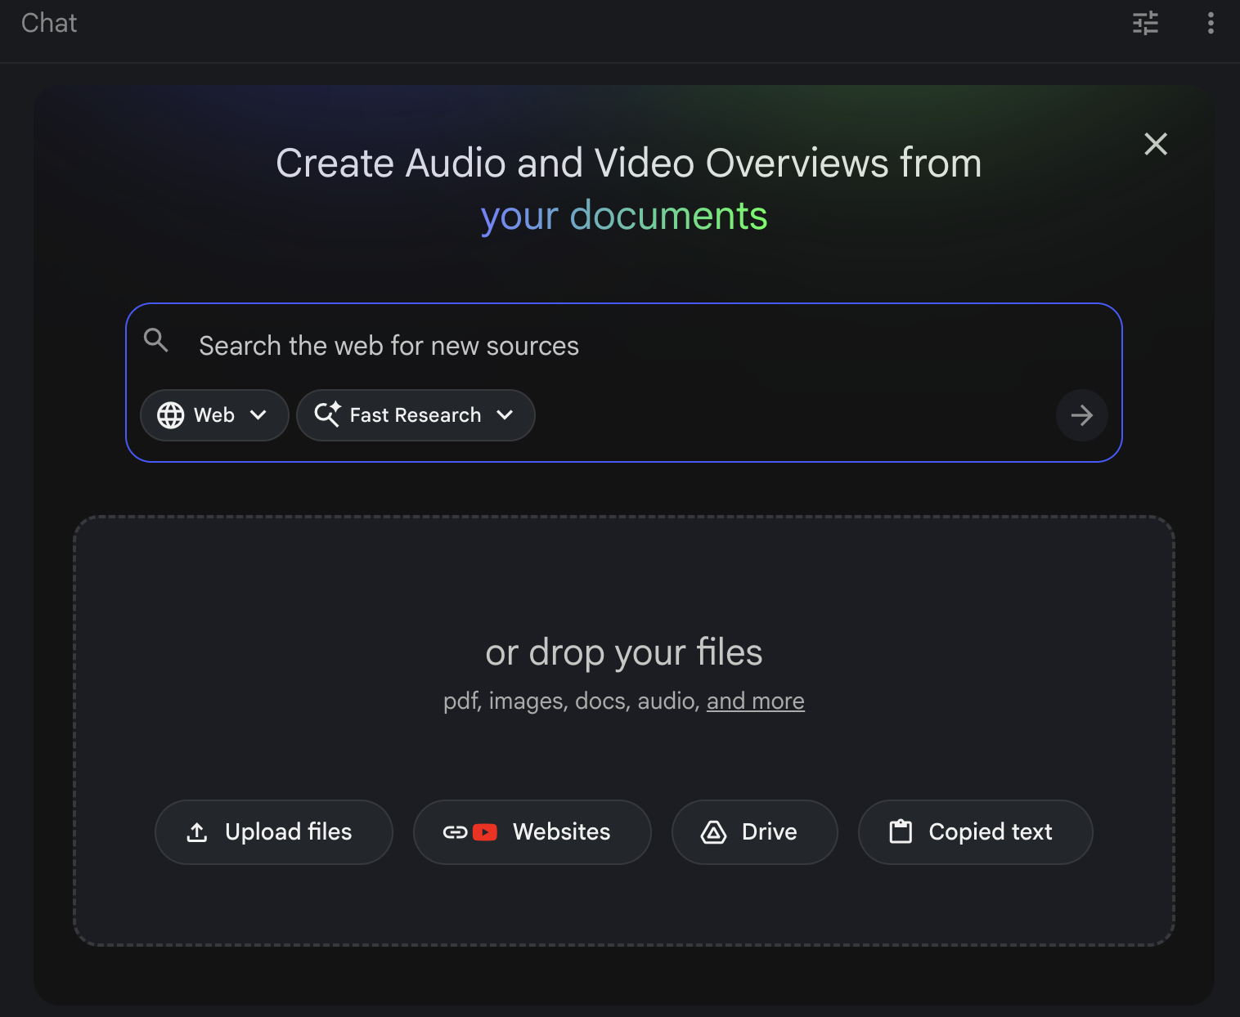Submit search with the arrow button
This screenshot has height=1017, width=1240.
coord(1081,415)
